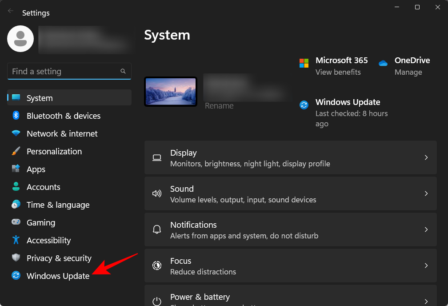The width and height of the screenshot is (448, 306).
Task: Expand the Display settings row chevron
Action: [426, 157]
